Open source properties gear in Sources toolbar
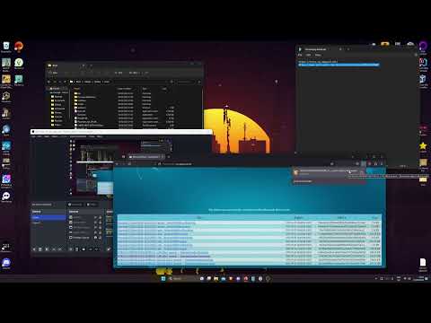 (x=84, y=249)
